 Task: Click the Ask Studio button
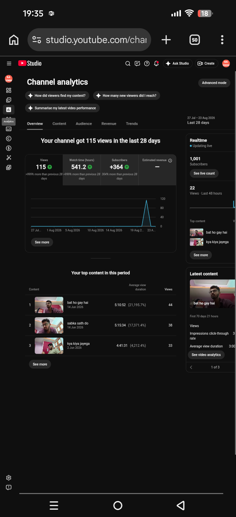point(177,64)
